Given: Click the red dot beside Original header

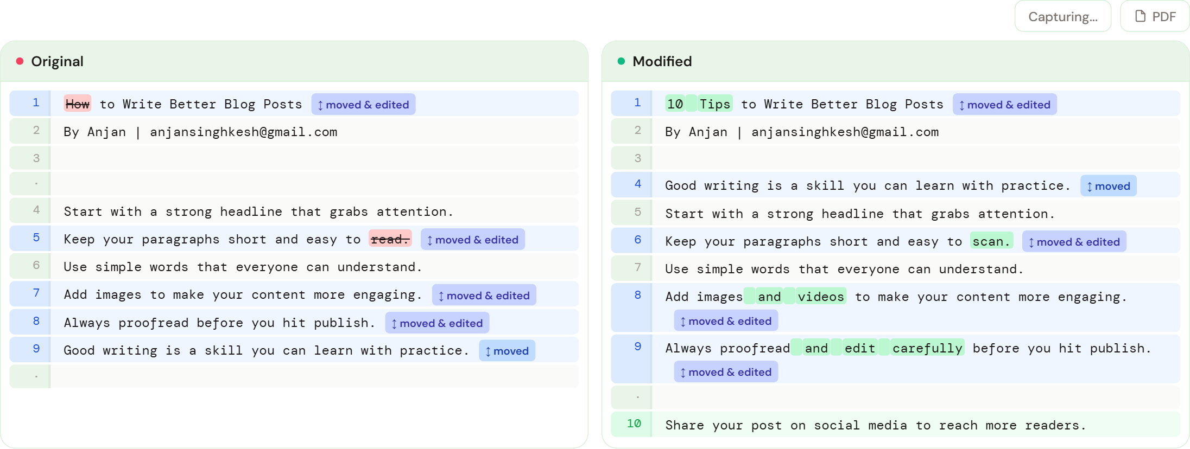Looking at the screenshot, I should coord(20,61).
